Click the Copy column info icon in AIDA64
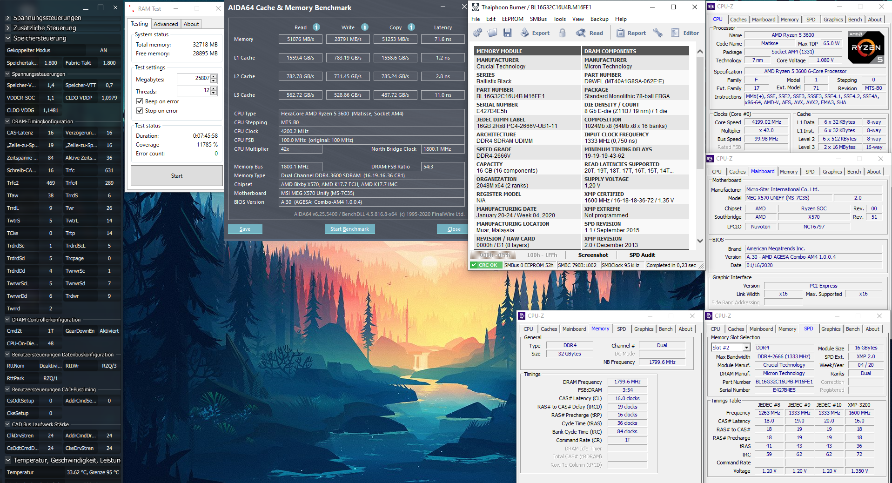Image resolution: width=892 pixels, height=483 pixels. (x=411, y=27)
